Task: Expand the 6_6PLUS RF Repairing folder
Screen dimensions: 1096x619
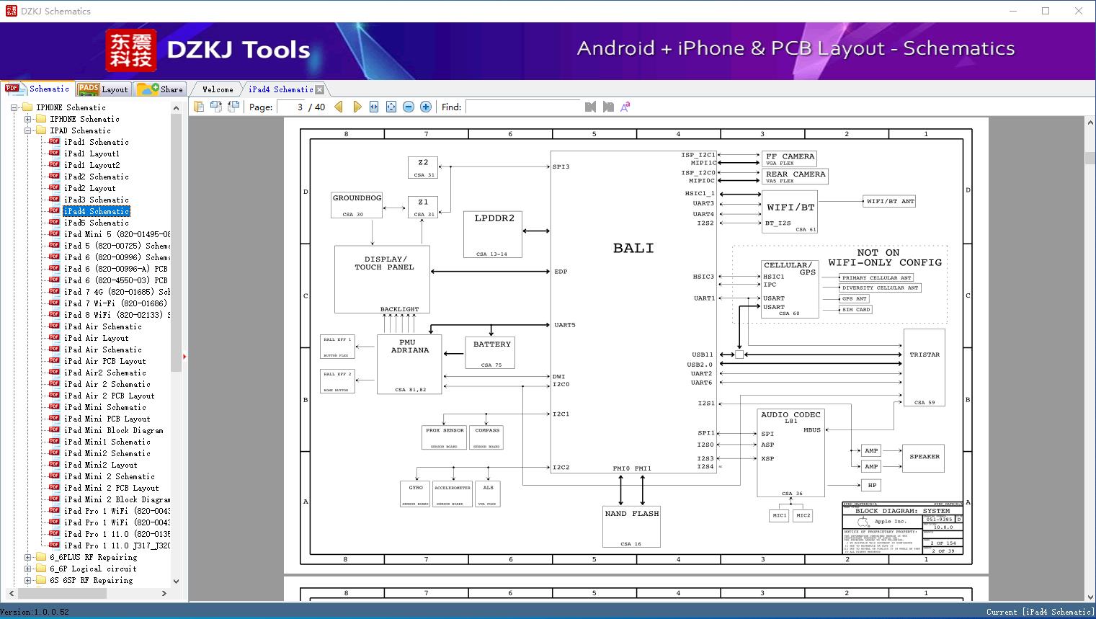Action: pos(28,557)
